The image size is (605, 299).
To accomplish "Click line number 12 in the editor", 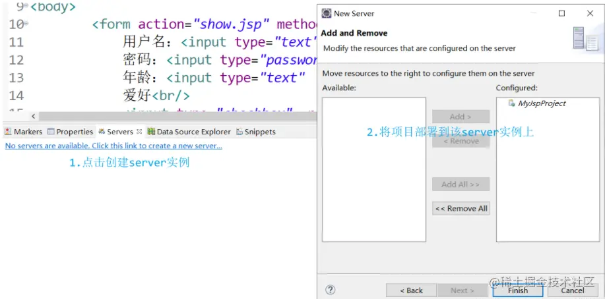I will (x=16, y=60).
